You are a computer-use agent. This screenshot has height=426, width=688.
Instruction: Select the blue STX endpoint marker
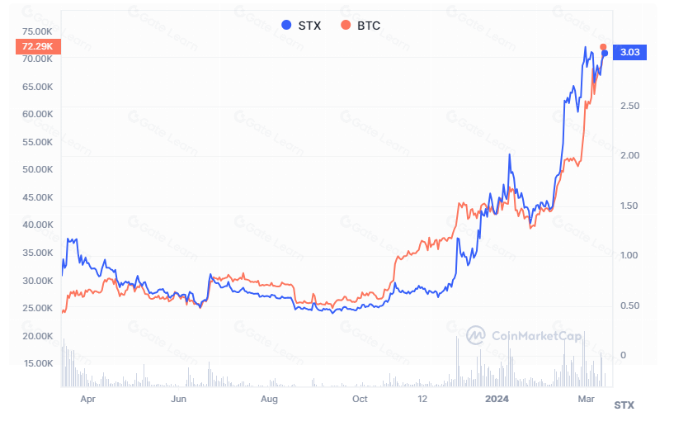(x=605, y=54)
